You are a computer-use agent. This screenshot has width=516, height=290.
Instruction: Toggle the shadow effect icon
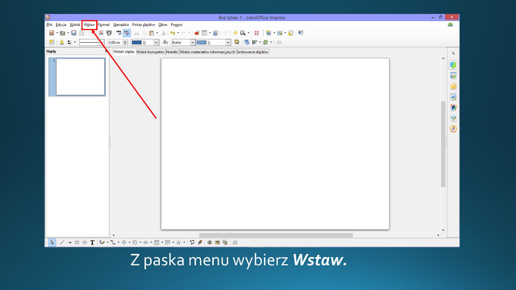click(x=237, y=42)
